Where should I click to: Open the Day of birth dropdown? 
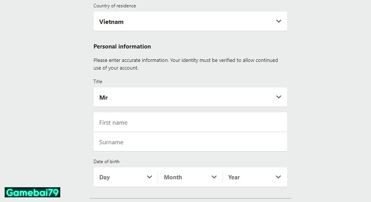coord(125,177)
